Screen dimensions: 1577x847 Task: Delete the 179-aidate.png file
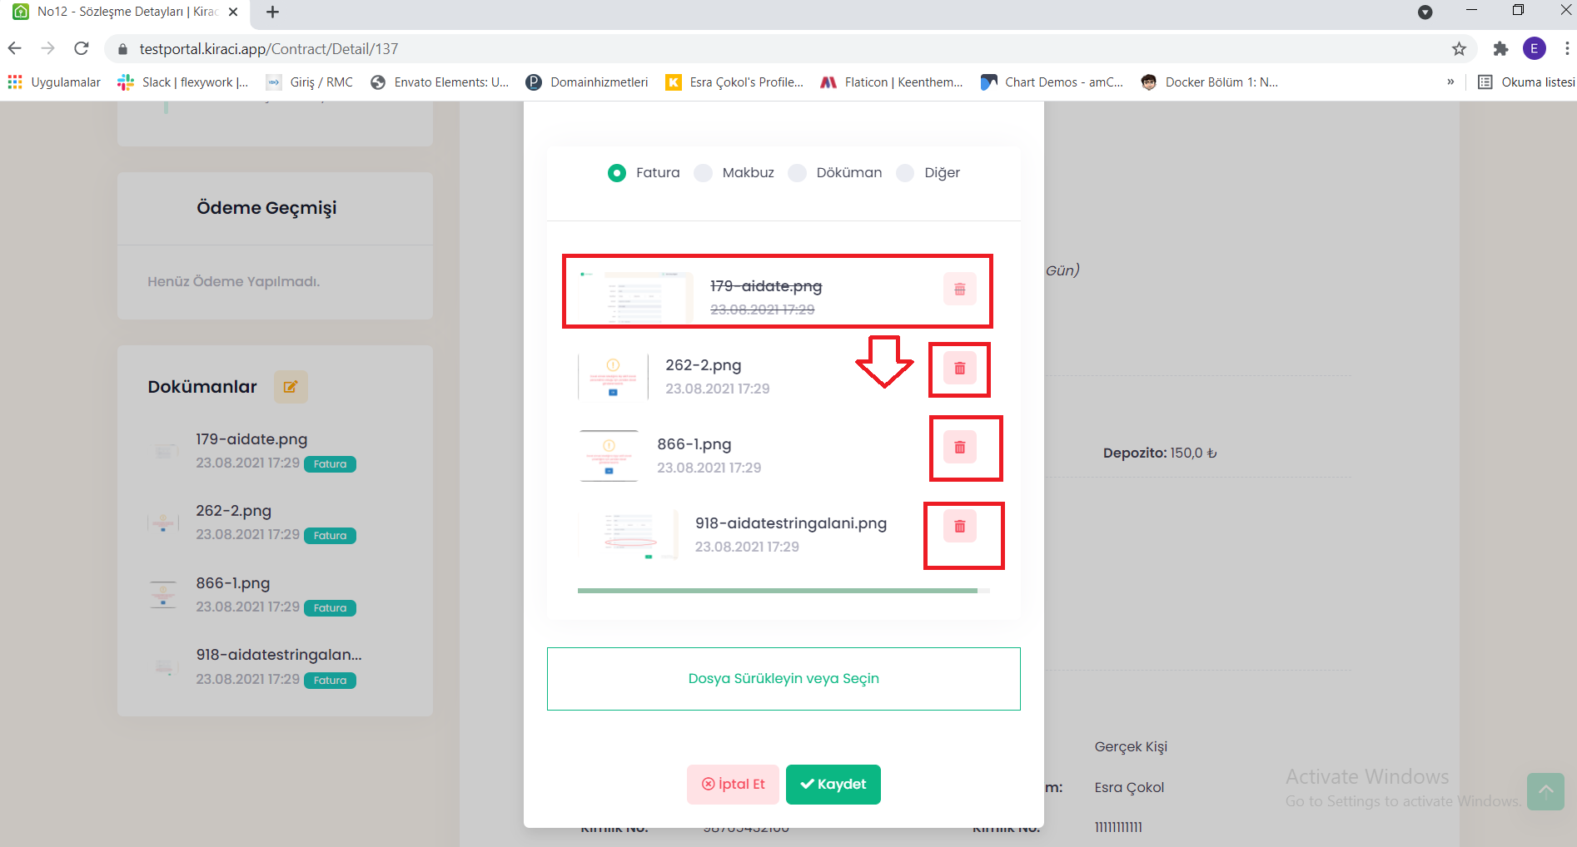pos(959,290)
